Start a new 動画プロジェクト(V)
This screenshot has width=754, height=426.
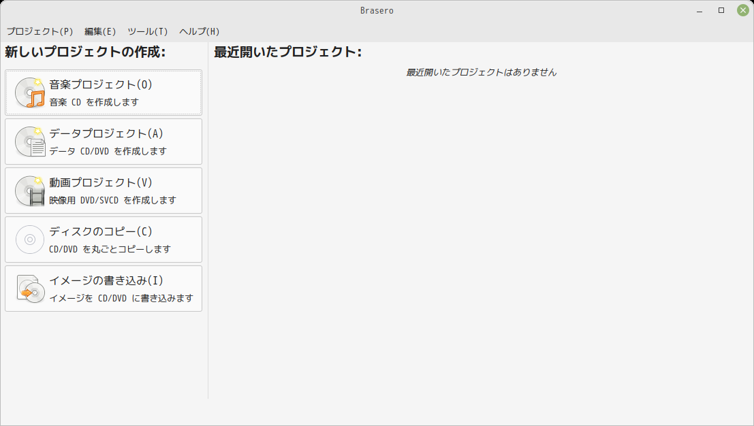coord(104,191)
